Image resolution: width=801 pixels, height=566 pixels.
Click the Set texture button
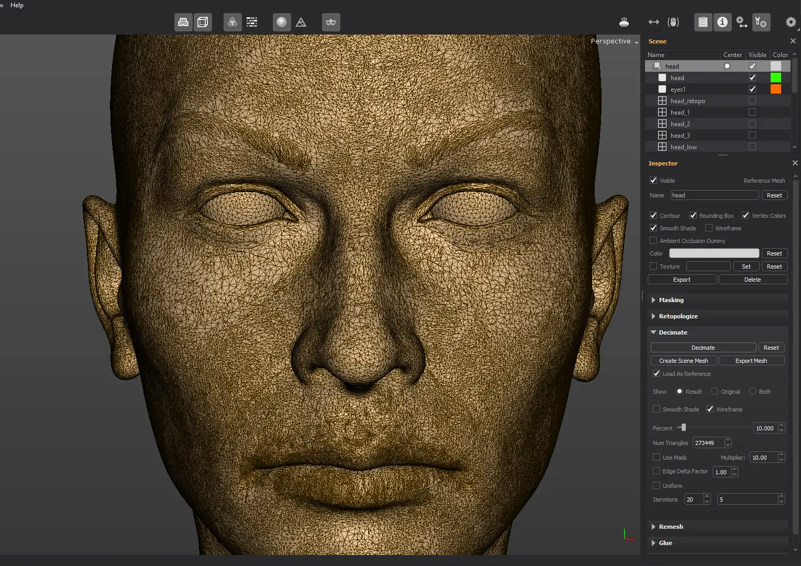pyautogui.click(x=746, y=267)
